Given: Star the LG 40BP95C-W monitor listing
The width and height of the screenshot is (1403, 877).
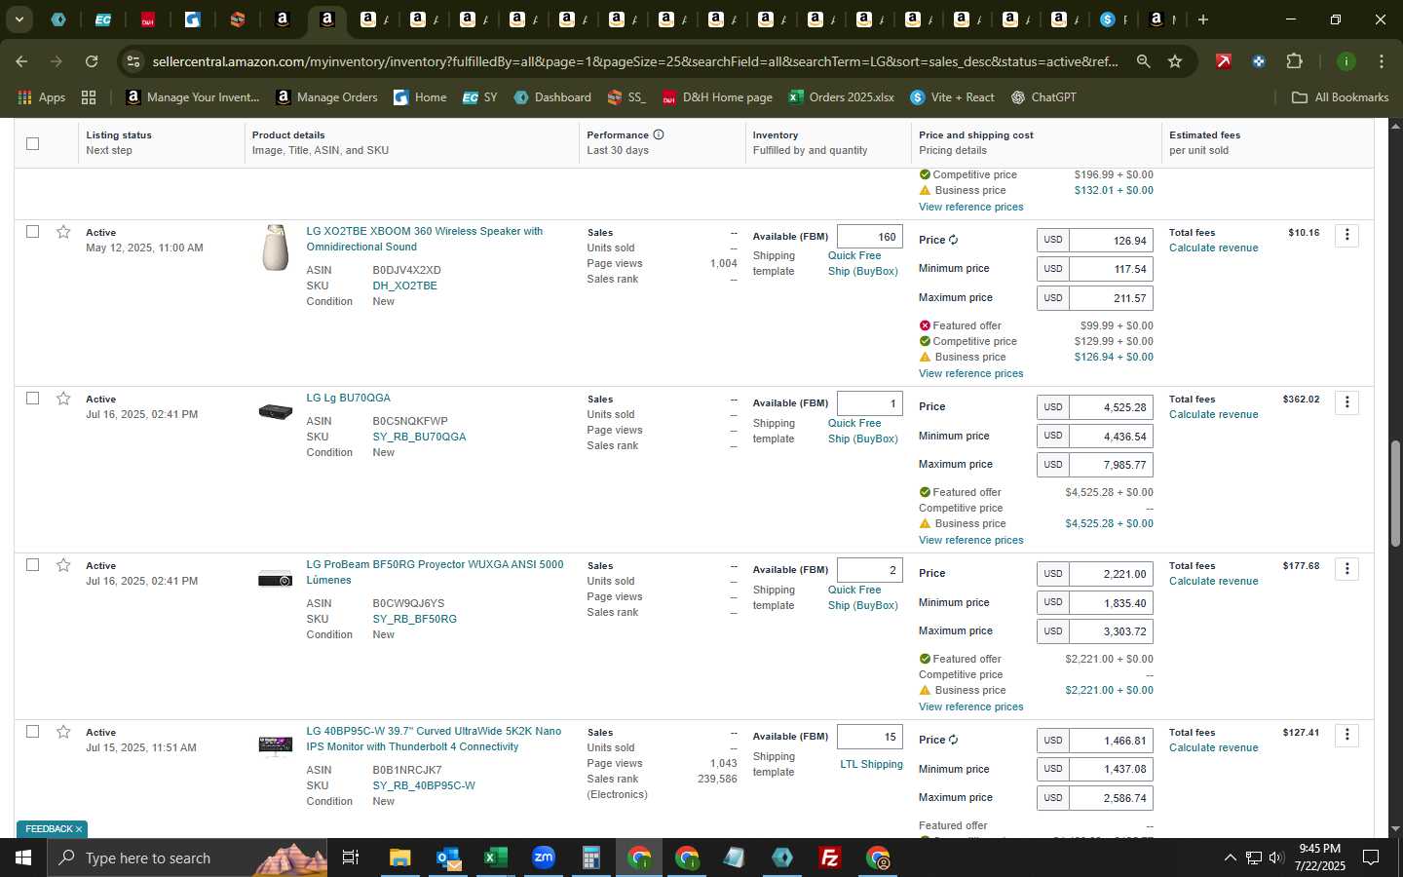Looking at the screenshot, I should (63, 732).
